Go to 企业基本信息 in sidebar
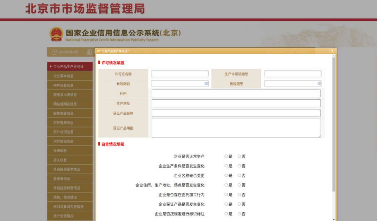Screen dimensions: 377x221 (x=70, y=76)
